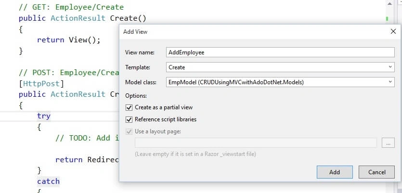This screenshot has height=193, width=402.
Task: Toggle Create as a partial view checkbox
Action: tap(129, 107)
